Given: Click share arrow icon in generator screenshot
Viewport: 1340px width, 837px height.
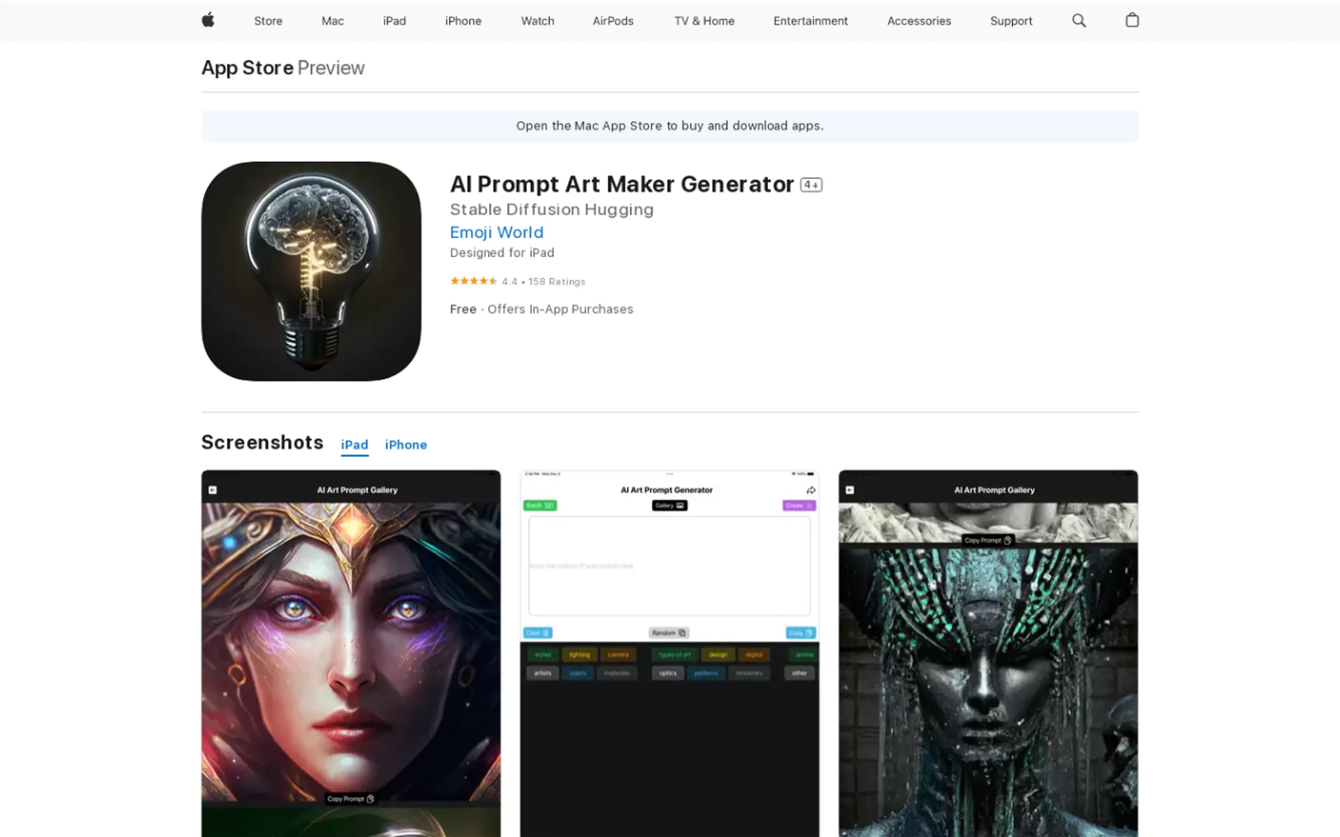Looking at the screenshot, I should pos(810,491).
